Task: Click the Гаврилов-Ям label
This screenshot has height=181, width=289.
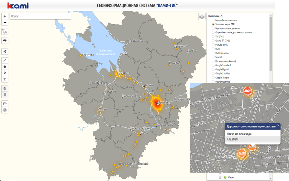Action: [x=165, y=125]
